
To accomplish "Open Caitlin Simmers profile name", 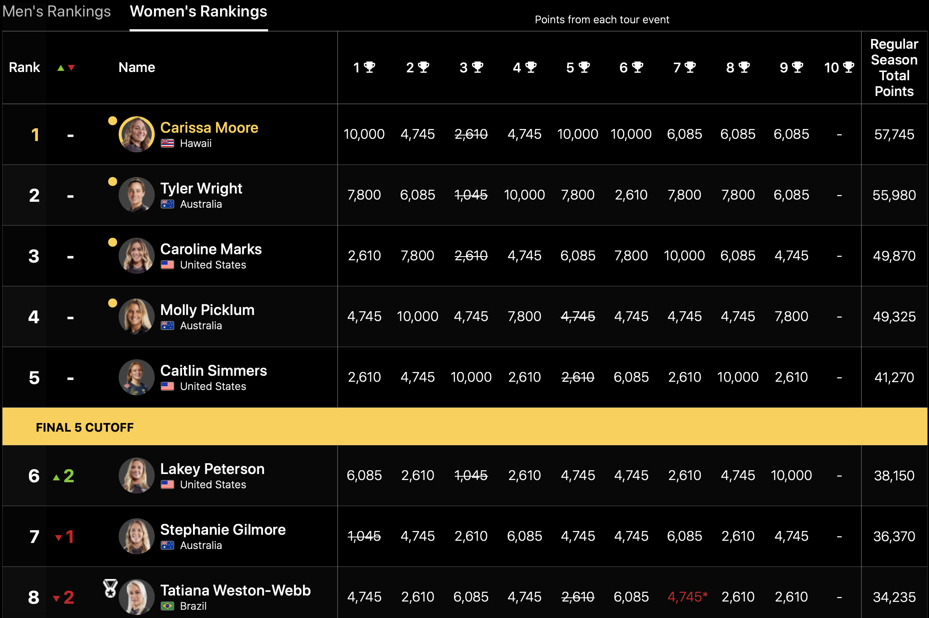I will (x=214, y=370).
